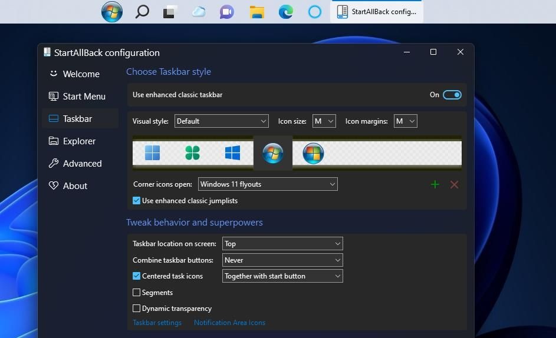Select the green clover start button style
This screenshot has height=338, width=556.
tap(193, 153)
